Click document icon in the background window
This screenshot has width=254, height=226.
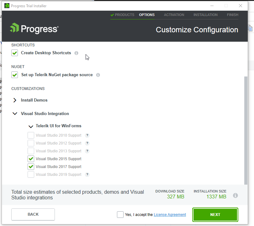point(250,28)
